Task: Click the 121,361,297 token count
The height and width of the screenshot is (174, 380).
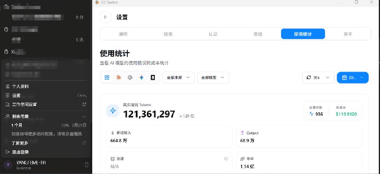Action: 149,114
